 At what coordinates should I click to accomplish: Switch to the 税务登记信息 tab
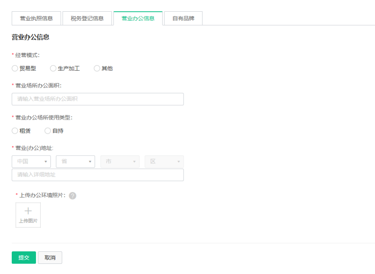click(87, 18)
